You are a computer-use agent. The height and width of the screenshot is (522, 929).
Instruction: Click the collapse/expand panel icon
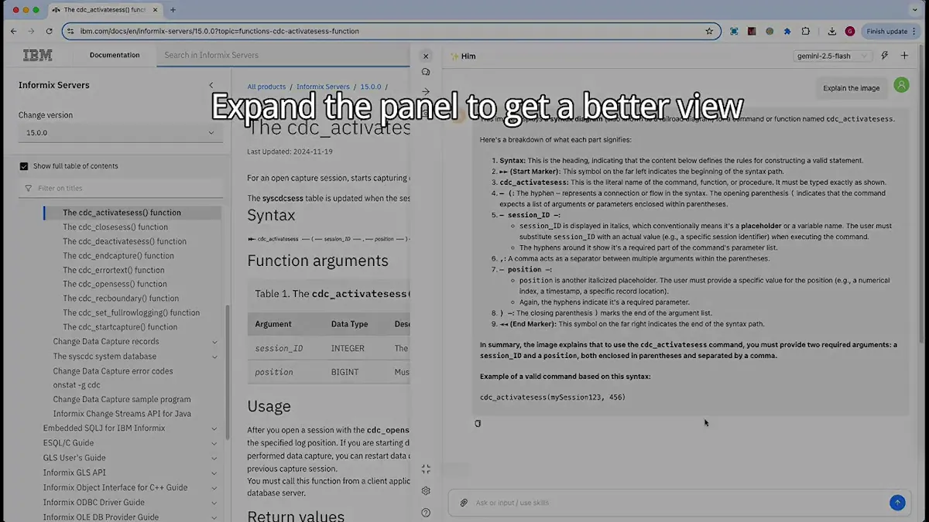tap(426, 469)
